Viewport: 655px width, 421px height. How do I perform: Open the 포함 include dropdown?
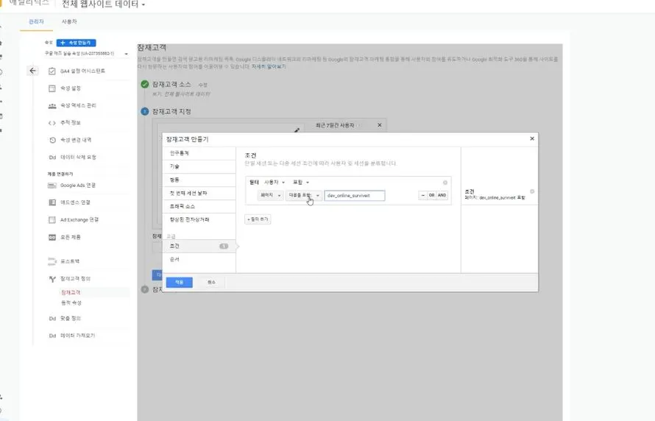301,182
